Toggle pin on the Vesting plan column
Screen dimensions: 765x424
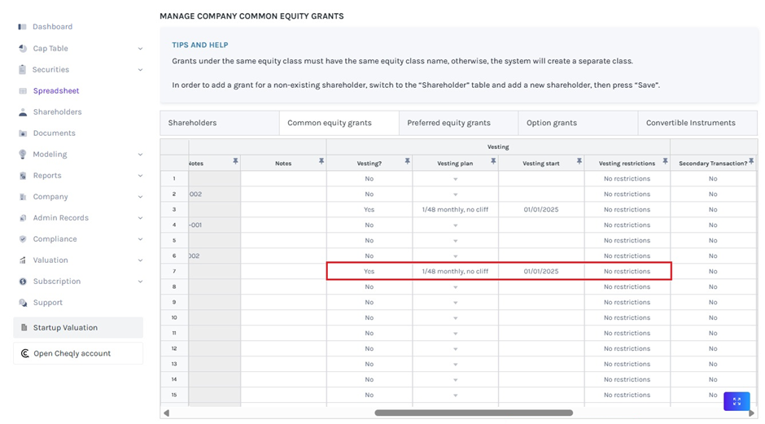[493, 162]
